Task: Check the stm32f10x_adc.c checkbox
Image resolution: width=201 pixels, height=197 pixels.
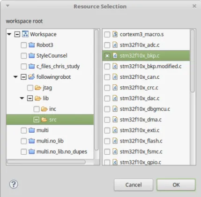Action: (107, 45)
